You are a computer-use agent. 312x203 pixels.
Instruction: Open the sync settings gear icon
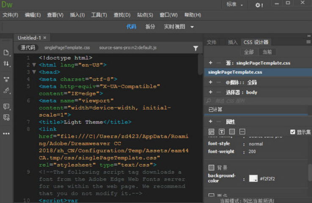[259, 5]
